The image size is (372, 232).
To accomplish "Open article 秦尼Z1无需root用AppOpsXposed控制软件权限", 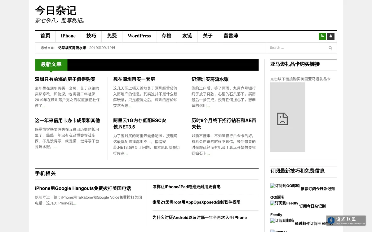I will [x=197, y=202].
